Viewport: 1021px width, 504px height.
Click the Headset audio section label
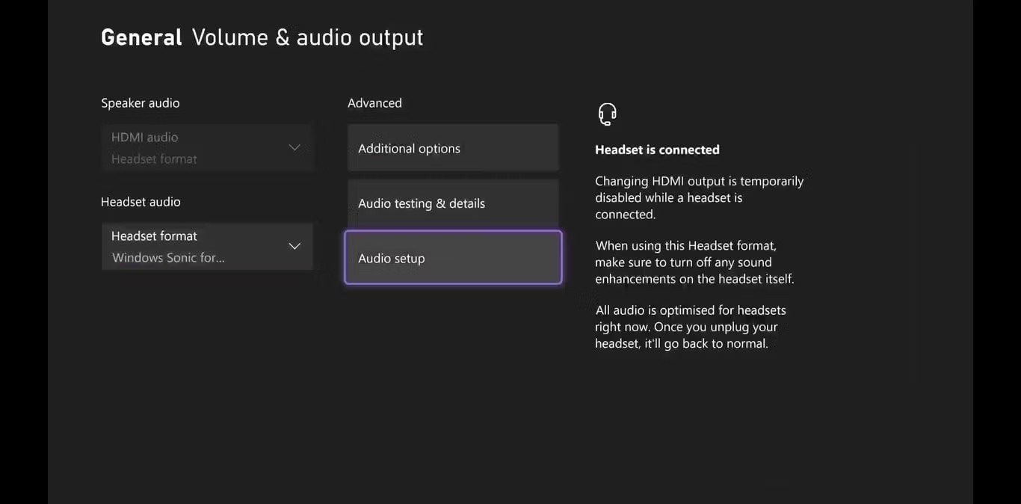click(x=141, y=202)
